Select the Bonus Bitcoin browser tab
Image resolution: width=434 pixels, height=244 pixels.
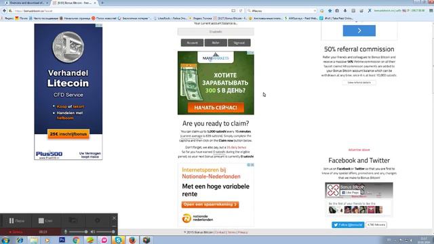tap(73, 3)
